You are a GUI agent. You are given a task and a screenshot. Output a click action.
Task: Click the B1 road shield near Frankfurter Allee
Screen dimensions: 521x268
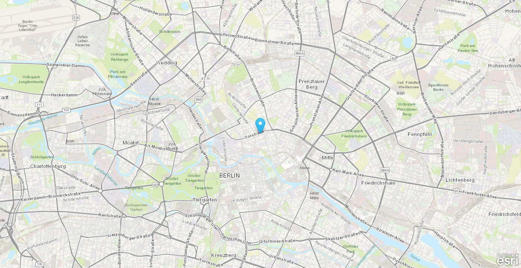(456, 191)
